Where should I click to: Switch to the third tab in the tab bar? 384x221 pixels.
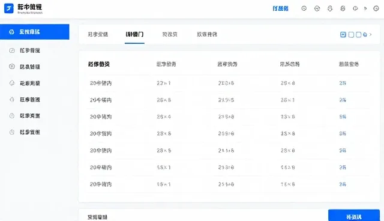point(170,34)
